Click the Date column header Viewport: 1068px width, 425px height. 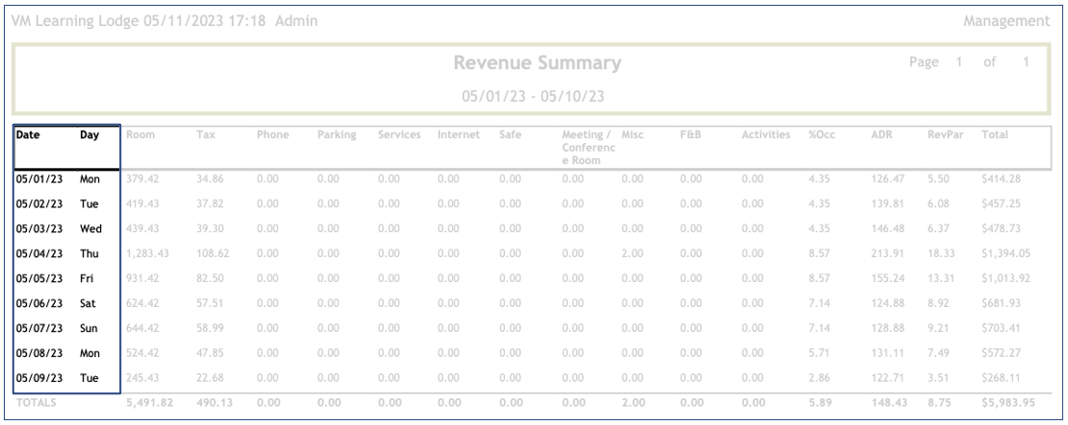click(x=27, y=136)
